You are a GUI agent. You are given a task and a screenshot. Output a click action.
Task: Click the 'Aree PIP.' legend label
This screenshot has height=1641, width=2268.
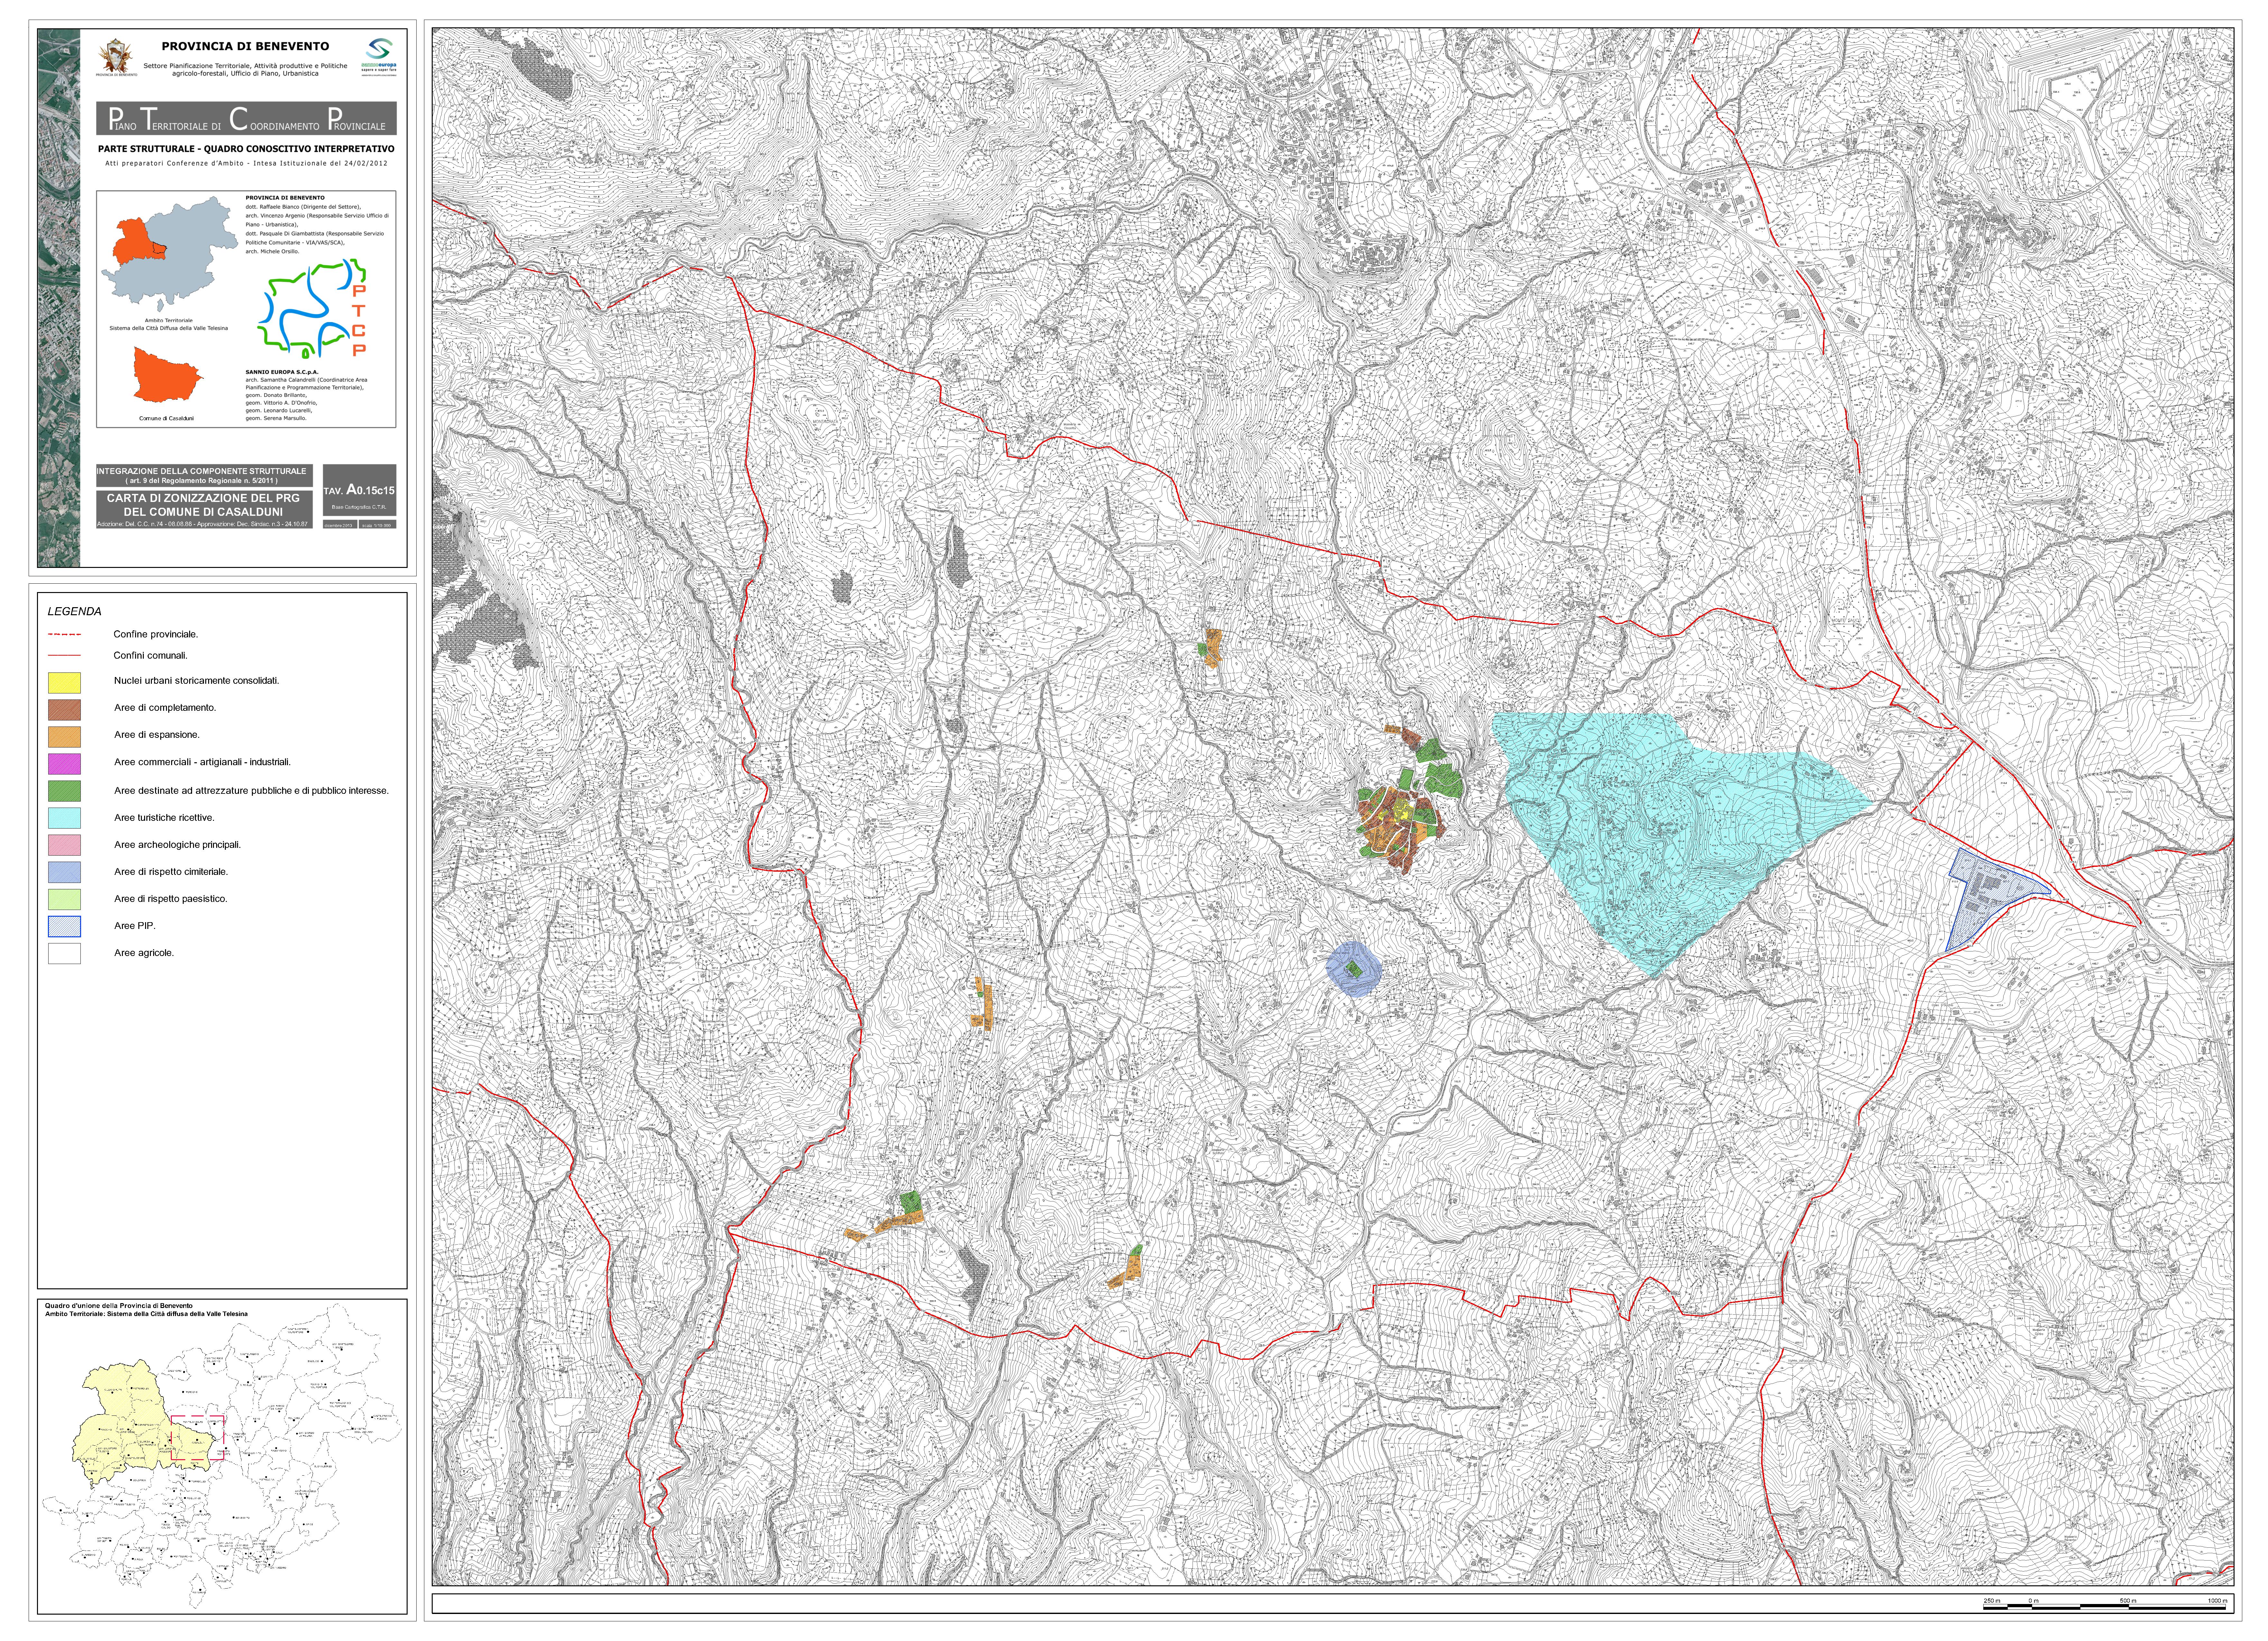click(x=135, y=926)
